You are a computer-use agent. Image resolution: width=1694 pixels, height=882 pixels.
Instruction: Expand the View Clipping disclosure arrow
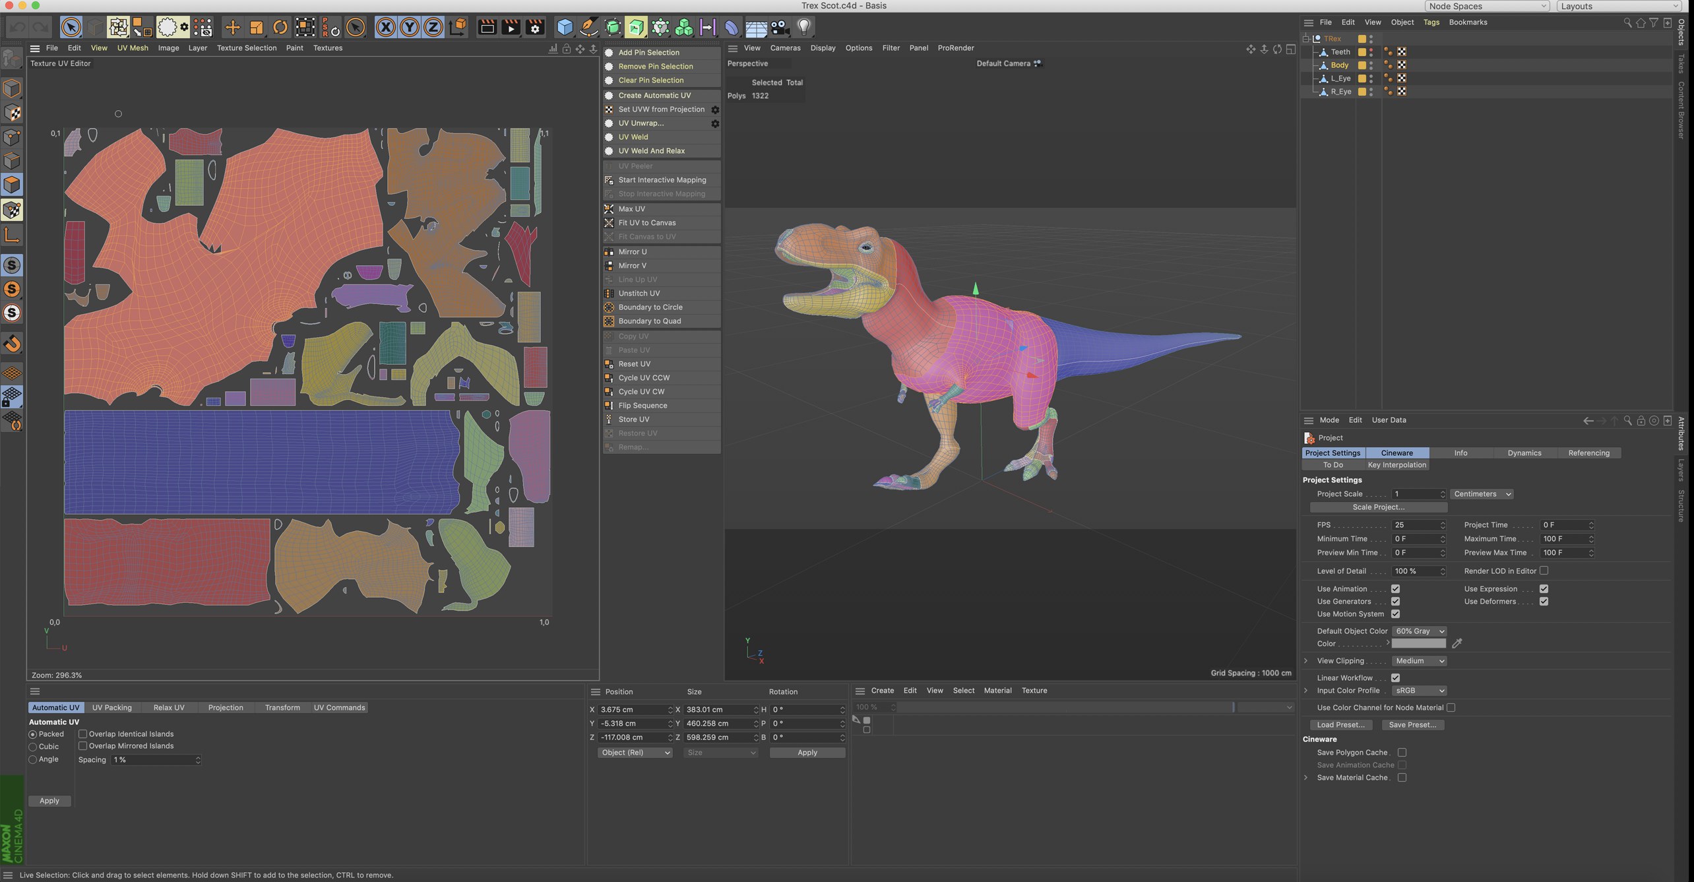(x=1306, y=661)
